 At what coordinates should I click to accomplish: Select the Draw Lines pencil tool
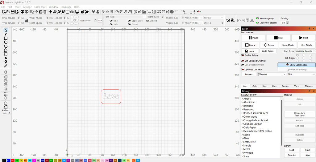(6, 34)
